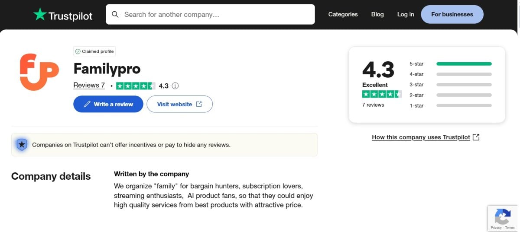520x232 pixels.
Task: Click the star rating under Excellent
Action: [382, 94]
